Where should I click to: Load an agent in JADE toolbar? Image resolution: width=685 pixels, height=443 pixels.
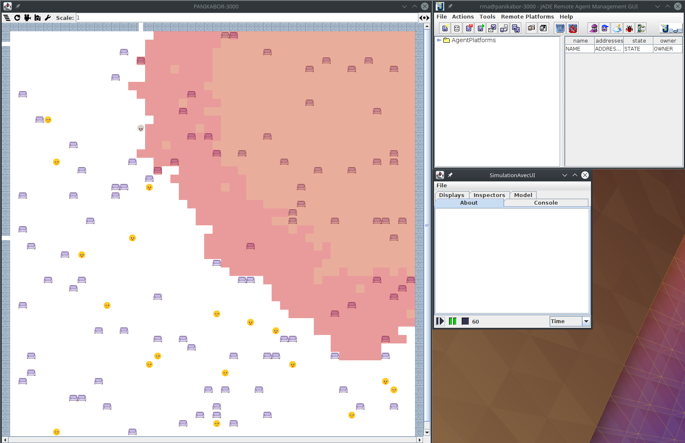click(x=531, y=28)
